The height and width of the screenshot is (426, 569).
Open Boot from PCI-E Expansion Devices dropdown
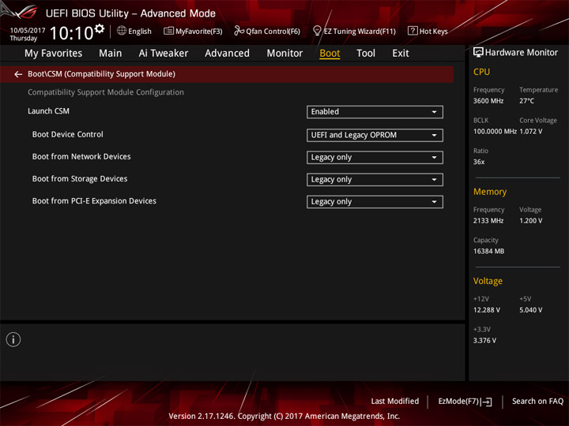[x=375, y=202]
